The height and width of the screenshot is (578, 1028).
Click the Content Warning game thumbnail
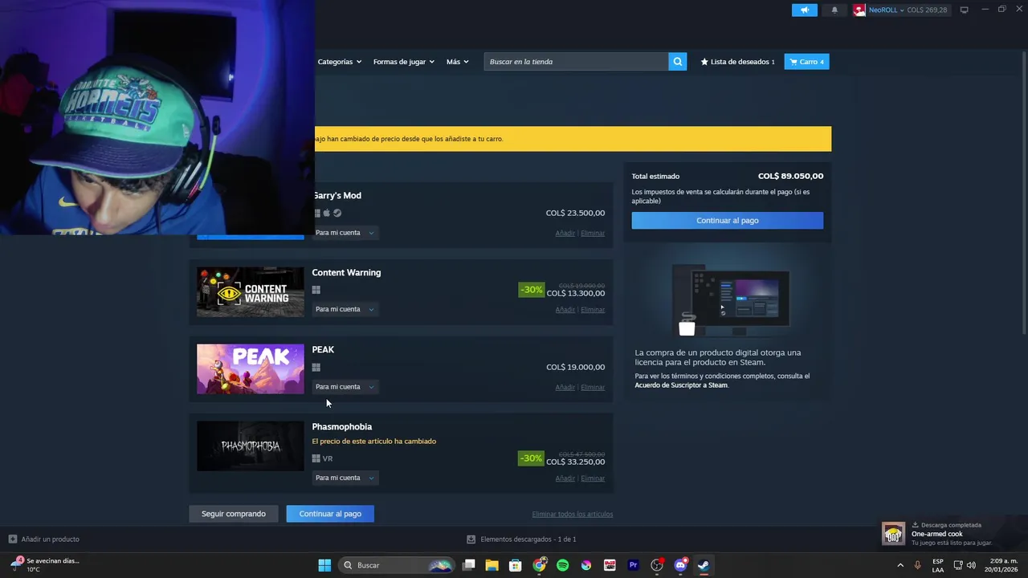[251, 292]
